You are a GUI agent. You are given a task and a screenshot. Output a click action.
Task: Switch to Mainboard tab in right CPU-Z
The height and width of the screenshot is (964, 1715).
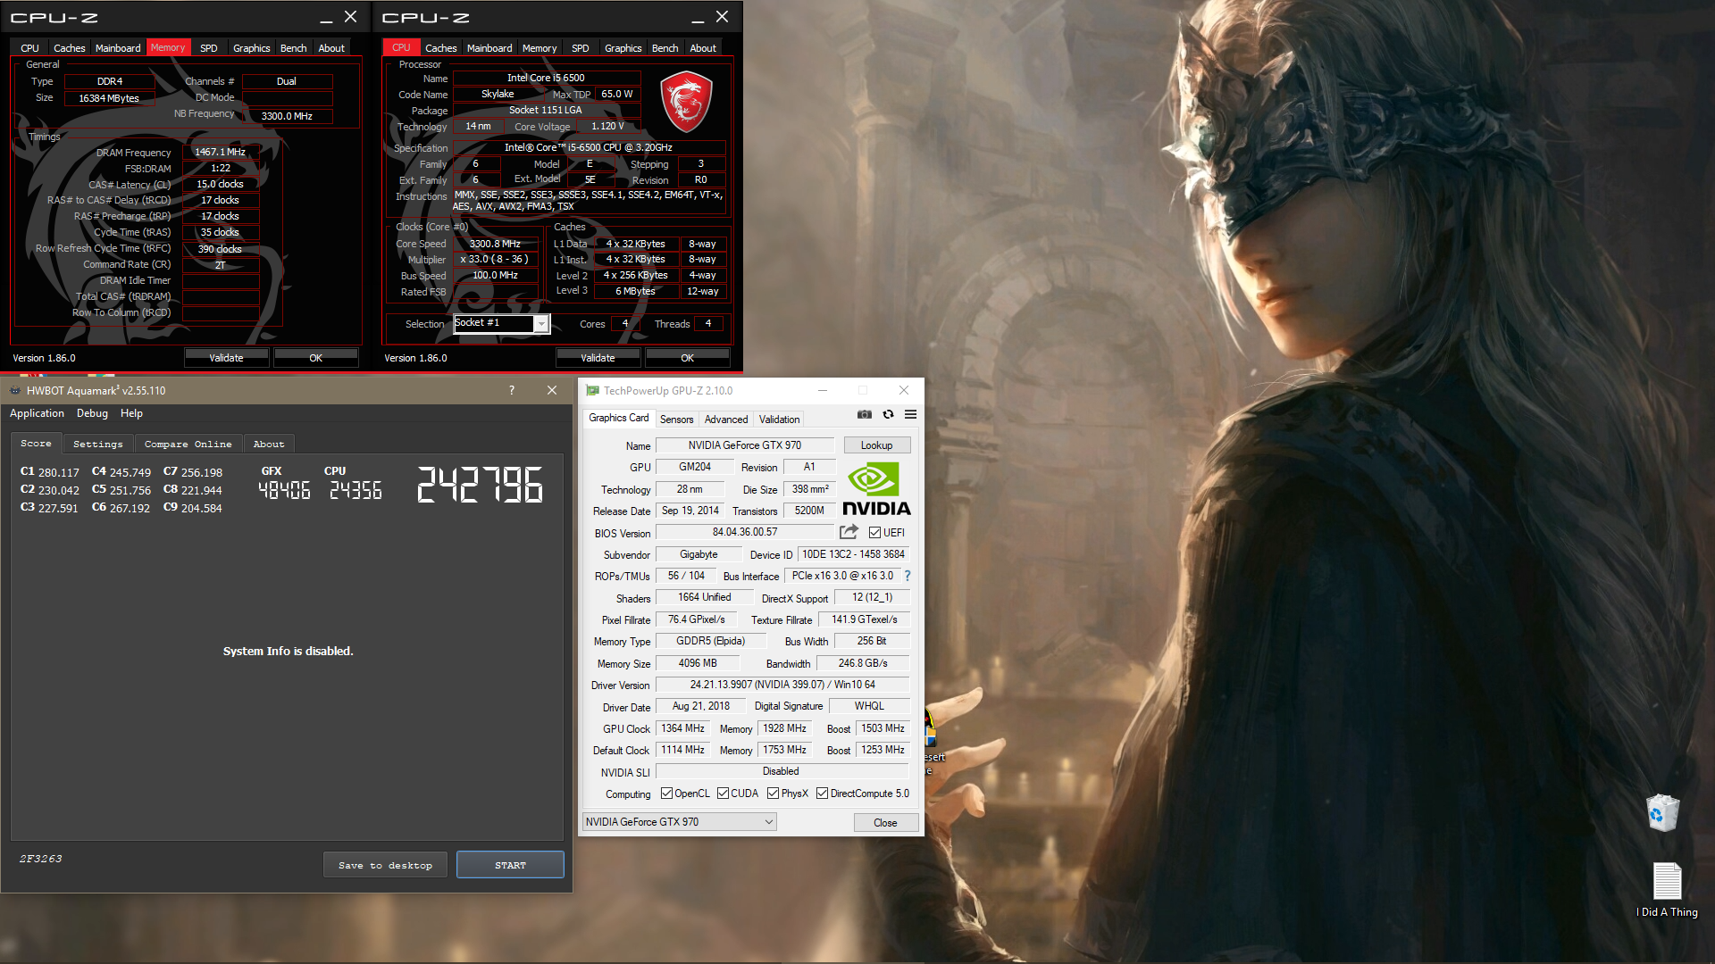point(489,48)
